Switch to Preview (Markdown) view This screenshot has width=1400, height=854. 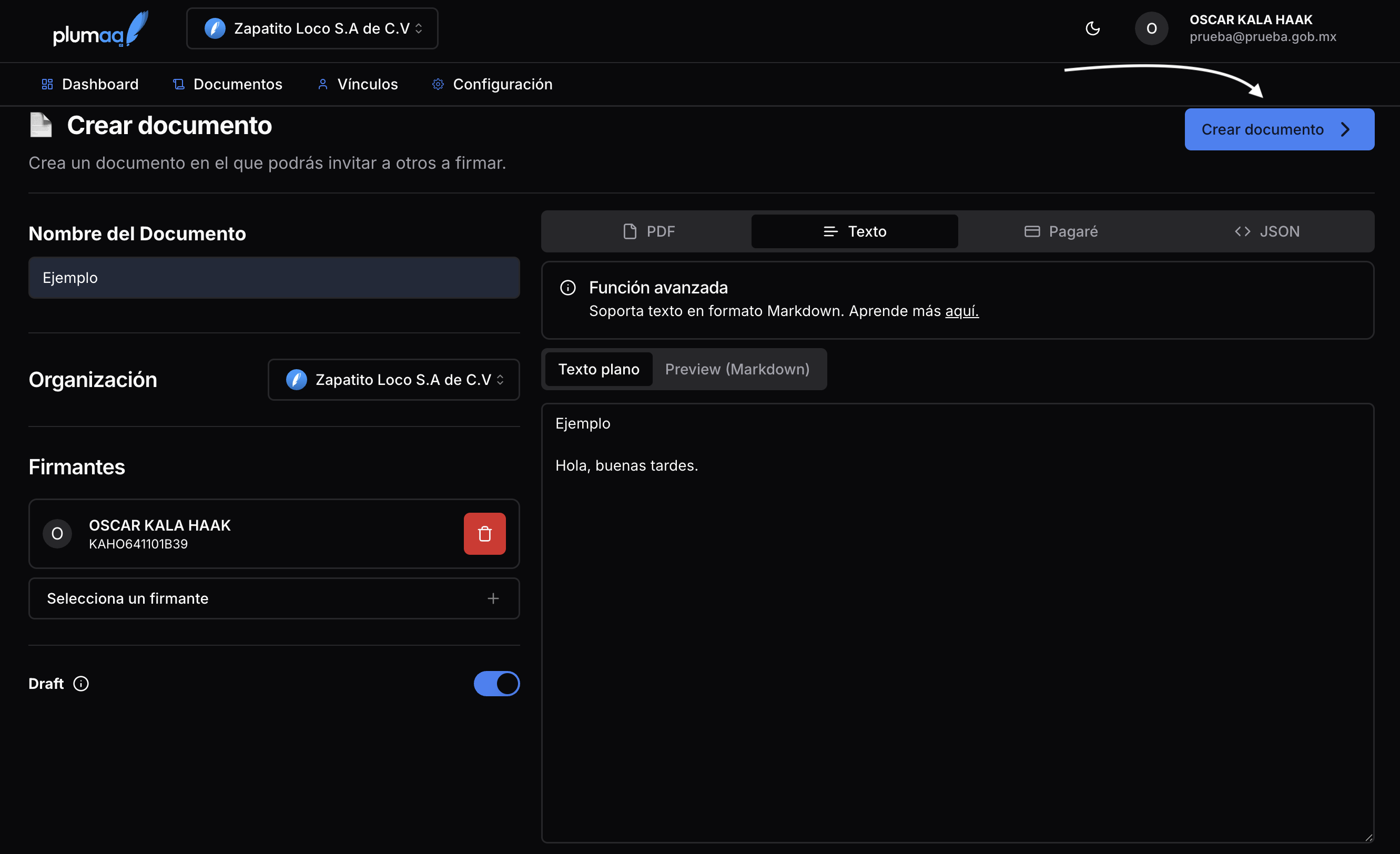(737, 369)
